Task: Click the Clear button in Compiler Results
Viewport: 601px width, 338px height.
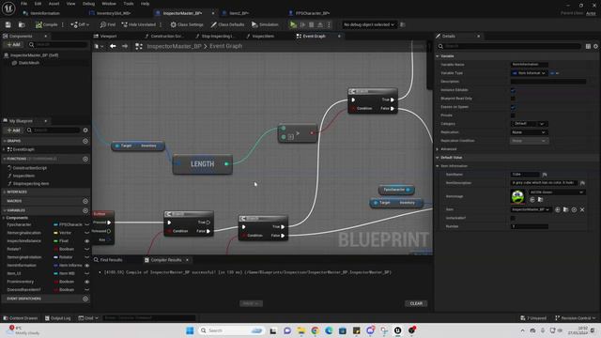Action: click(x=416, y=303)
